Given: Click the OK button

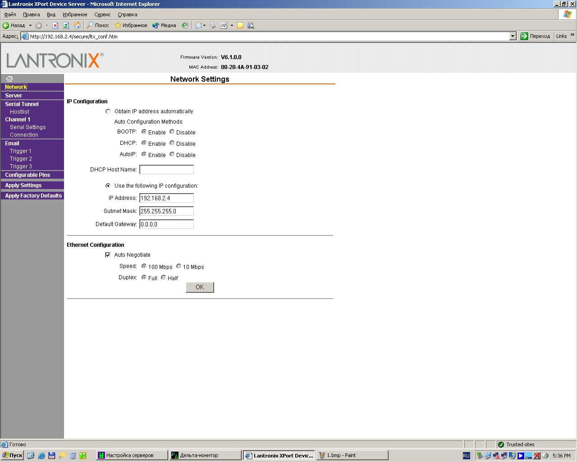Looking at the screenshot, I should [200, 287].
